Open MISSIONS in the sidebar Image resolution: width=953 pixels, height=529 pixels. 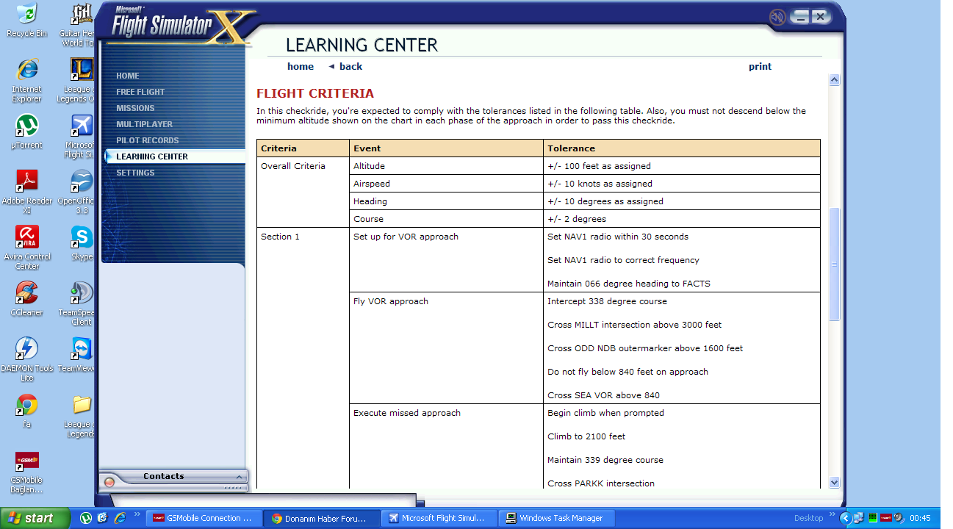(135, 108)
